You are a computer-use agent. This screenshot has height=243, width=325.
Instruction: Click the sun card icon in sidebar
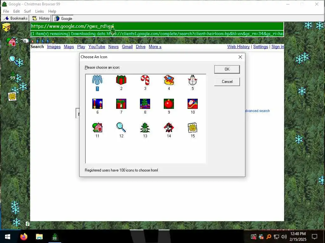coord(12,97)
